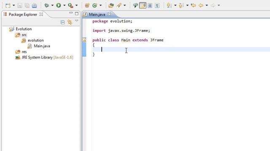270x151 pixels.
Task: Open the Back history dropdown arrow
Action: click(207, 5)
